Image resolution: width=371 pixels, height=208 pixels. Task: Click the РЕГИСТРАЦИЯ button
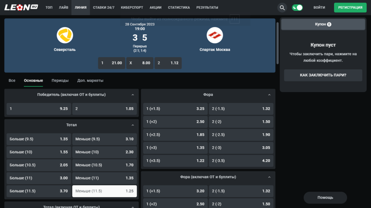coord(350,8)
